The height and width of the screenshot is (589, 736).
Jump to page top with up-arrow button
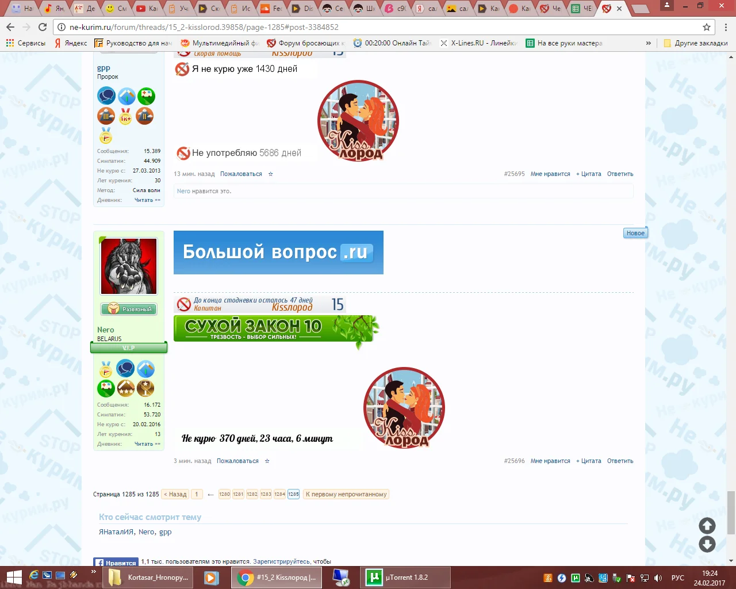[x=707, y=525]
